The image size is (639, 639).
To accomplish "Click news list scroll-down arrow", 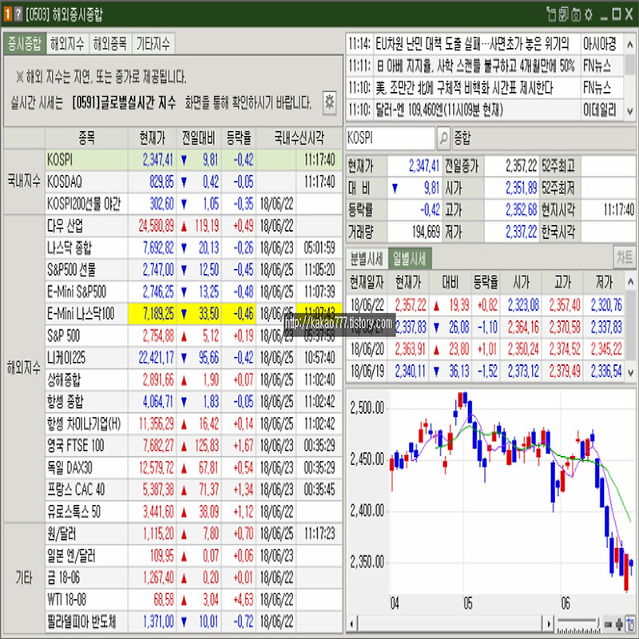I will pyautogui.click(x=630, y=111).
